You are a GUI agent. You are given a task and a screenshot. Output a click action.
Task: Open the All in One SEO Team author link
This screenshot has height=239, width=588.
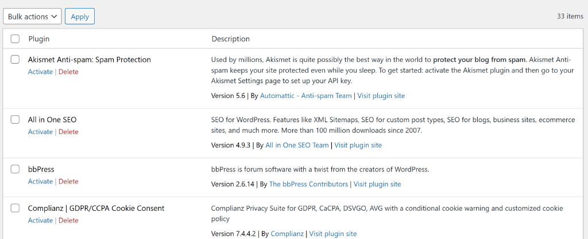[x=297, y=145]
